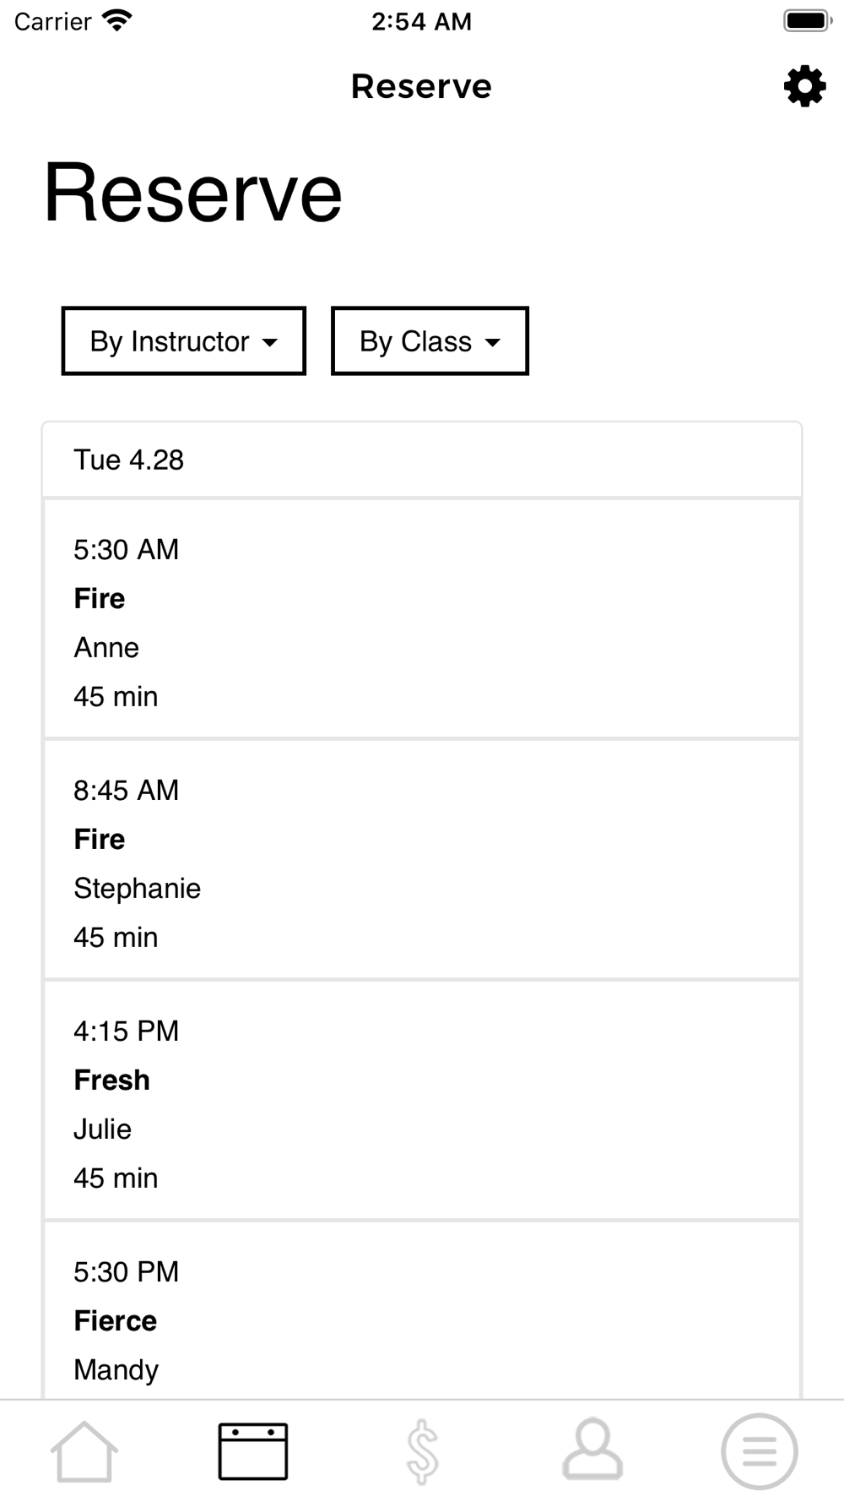Viewport: 844px width, 1502px height.
Task: Tap the large Reserve heading
Action: 193,193
